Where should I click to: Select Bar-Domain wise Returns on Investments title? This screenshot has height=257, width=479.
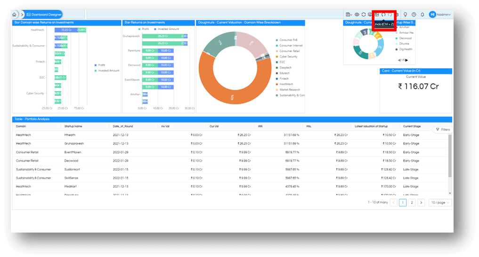point(66,23)
